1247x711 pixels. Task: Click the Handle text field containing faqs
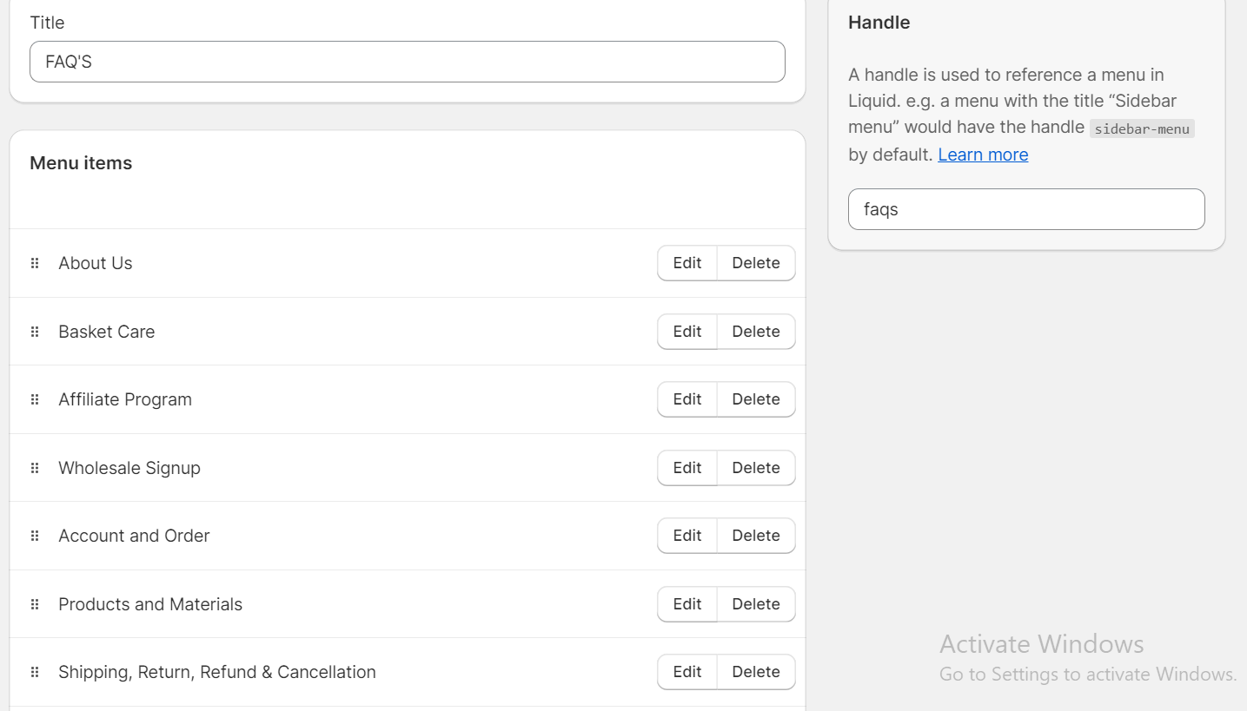click(1025, 209)
